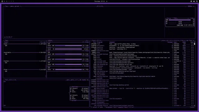
Task: Click the Command: column header
Action: [x=112, y=42]
